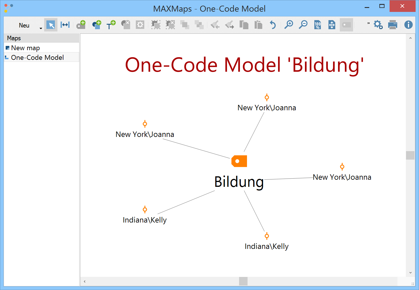The height and width of the screenshot is (290, 419).
Task: Zoom out of the map
Action: tap(303, 25)
